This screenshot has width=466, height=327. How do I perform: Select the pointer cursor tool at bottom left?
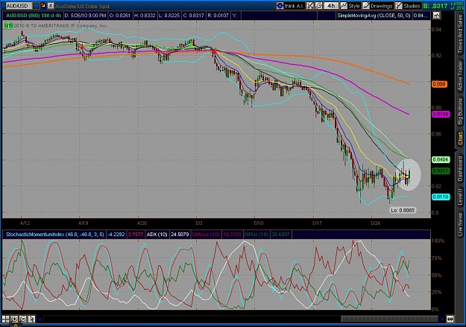[31, 319]
